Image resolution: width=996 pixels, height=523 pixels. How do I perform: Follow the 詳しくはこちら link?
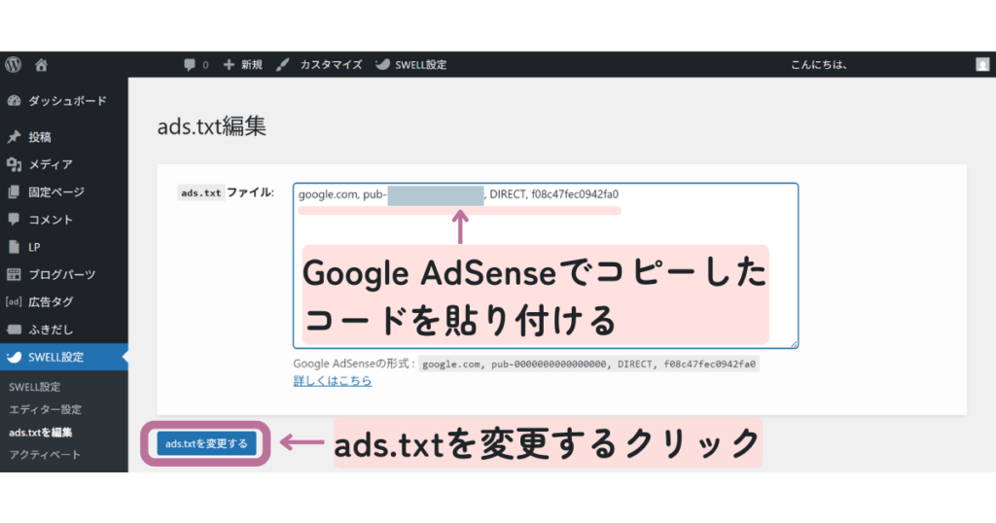[333, 381]
